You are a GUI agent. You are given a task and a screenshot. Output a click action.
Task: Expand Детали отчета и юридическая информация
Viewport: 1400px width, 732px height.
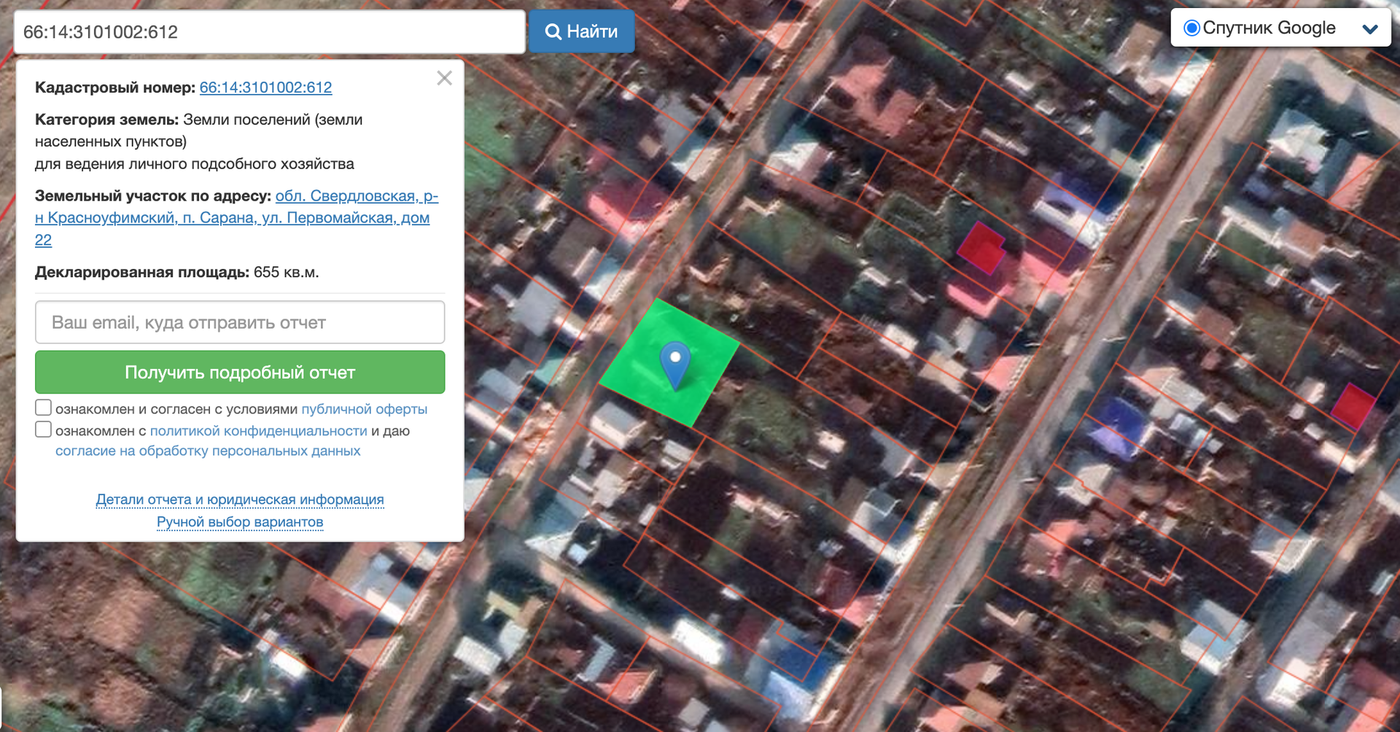[x=240, y=499]
